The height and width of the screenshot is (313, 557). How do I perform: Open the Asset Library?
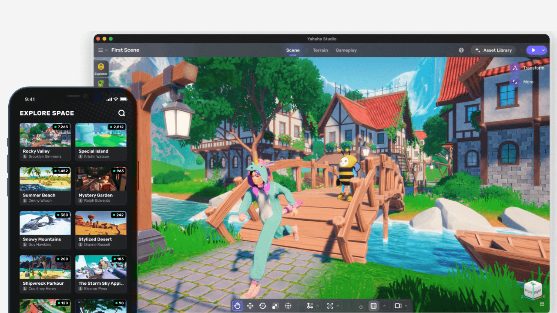click(x=493, y=50)
